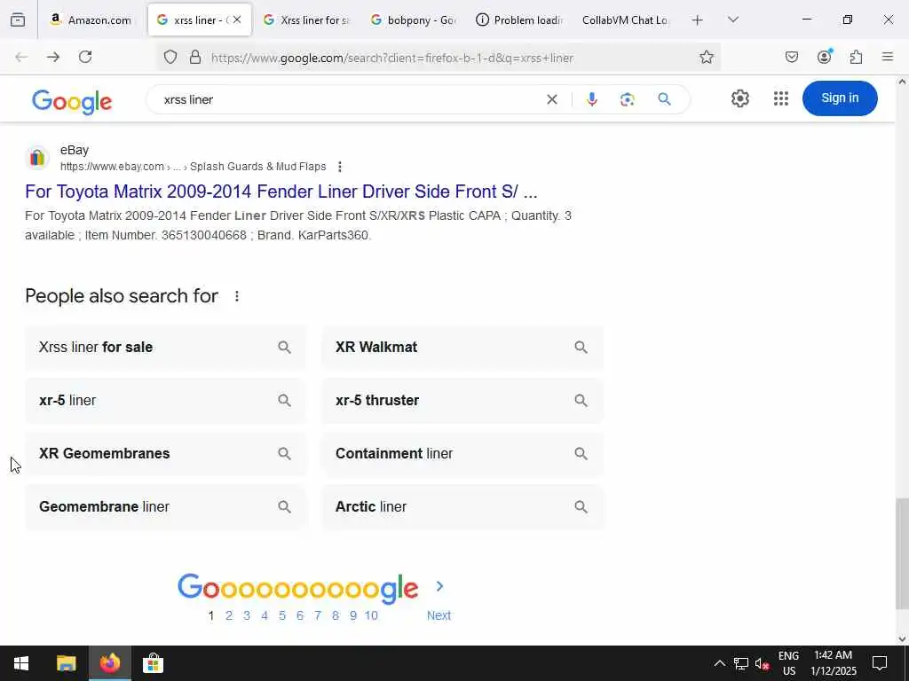
Task: Go forward with the browser forward arrow
Action: [x=53, y=57]
